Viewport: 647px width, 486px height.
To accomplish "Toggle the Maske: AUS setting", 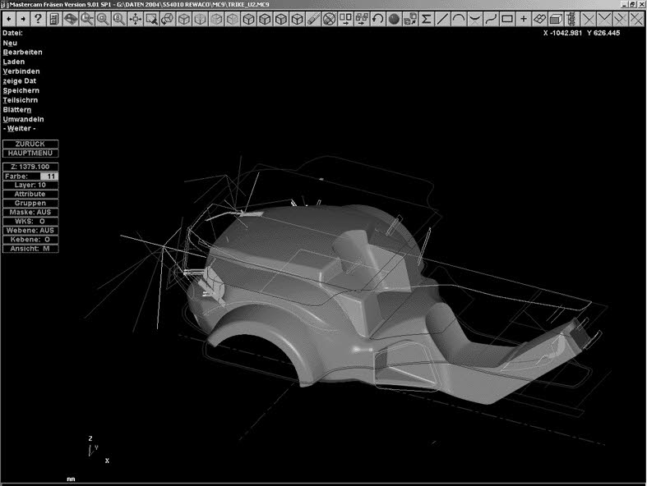I will (30, 212).
